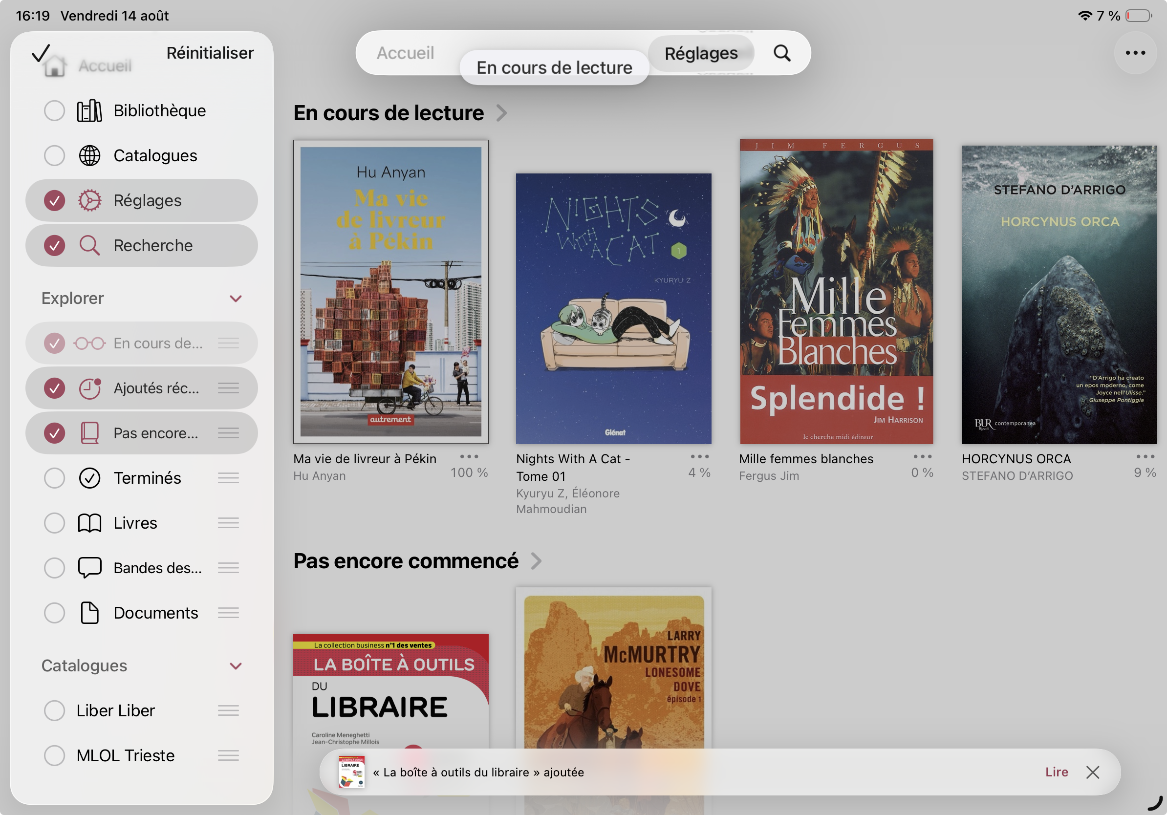
Task: Grab the reorder handle for Ajoutés récemment
Action: coord(228,388)
